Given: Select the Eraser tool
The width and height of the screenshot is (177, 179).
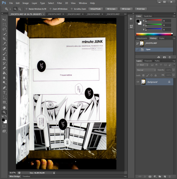Looking at the screenshot, I should 4,68.
